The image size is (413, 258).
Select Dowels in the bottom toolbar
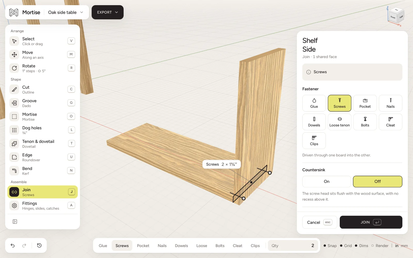(x=181, y=246)
